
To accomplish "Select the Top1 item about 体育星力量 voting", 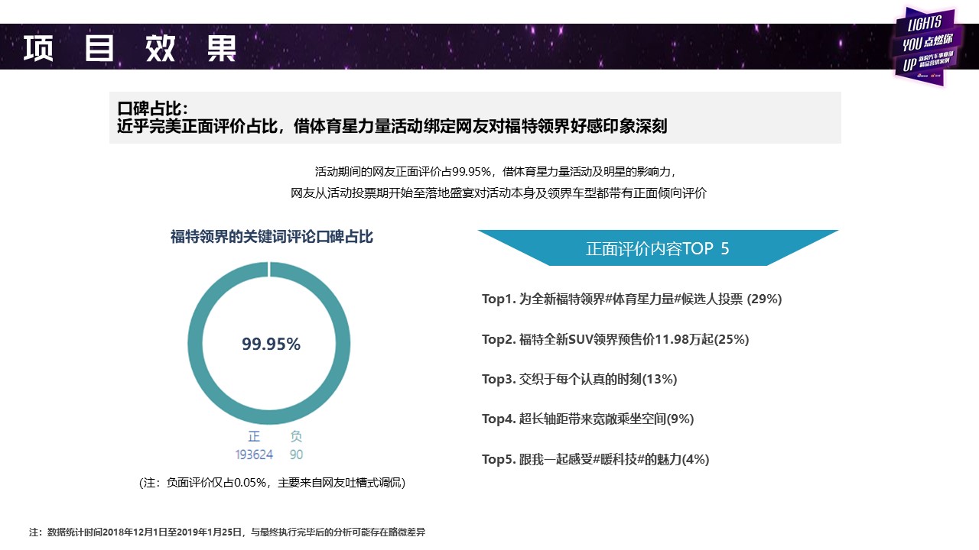I will coord(632,299).
